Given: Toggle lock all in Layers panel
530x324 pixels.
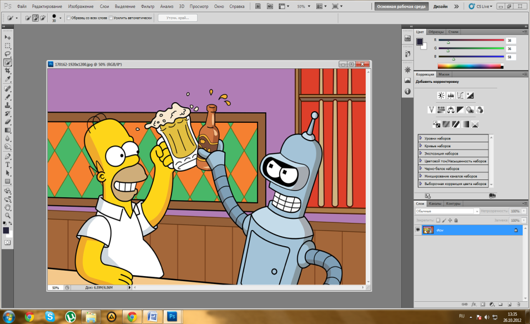Looking at the screenshot, I should tap(456, 220).
